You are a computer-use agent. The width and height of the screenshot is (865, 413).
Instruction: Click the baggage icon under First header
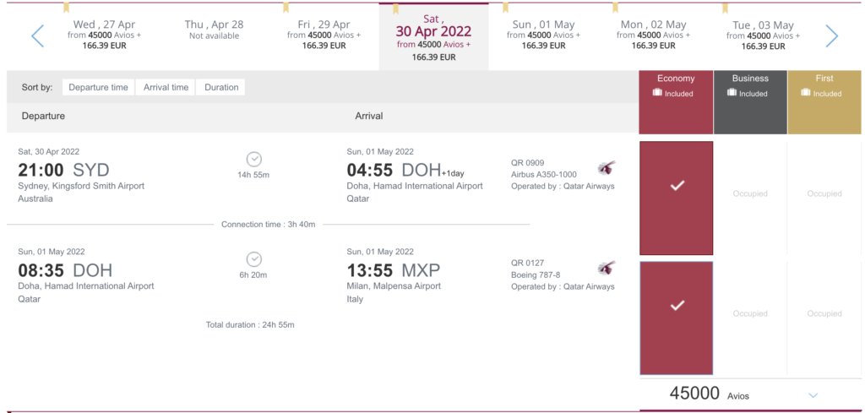806,93
